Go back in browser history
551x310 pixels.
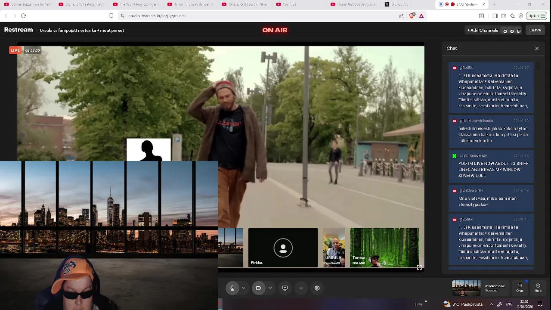[x=6, y=16]
